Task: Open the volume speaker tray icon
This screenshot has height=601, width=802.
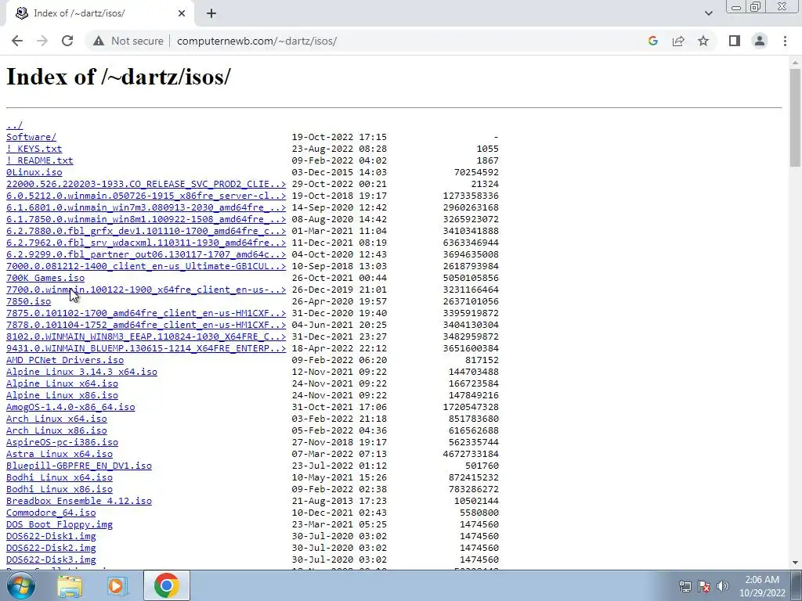Action: pyautogui.click(x=723, y=586)
